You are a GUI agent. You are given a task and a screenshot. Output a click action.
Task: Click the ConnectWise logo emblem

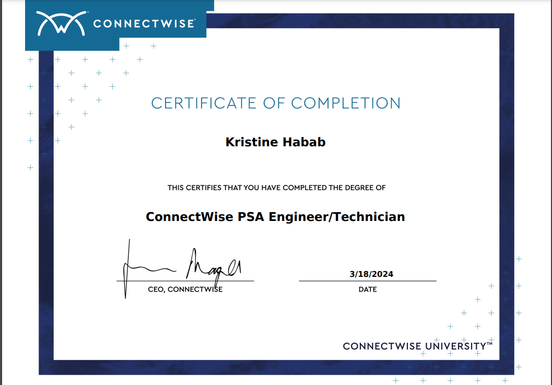(x=61, y=24)
